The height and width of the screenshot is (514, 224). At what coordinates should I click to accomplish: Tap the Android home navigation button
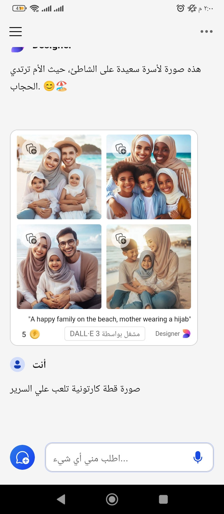click(x=112, y=499)
